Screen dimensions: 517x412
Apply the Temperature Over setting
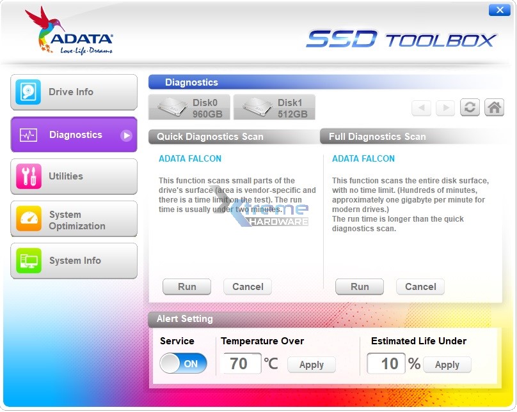tap(312, 364)
